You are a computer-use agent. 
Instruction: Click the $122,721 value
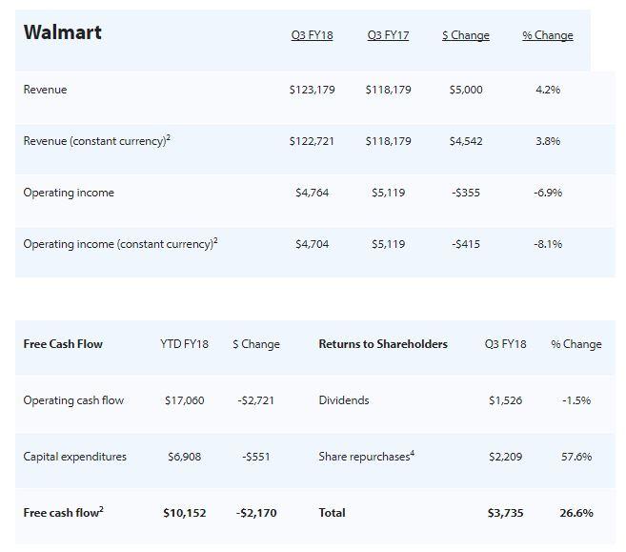[x=312, y=141]
